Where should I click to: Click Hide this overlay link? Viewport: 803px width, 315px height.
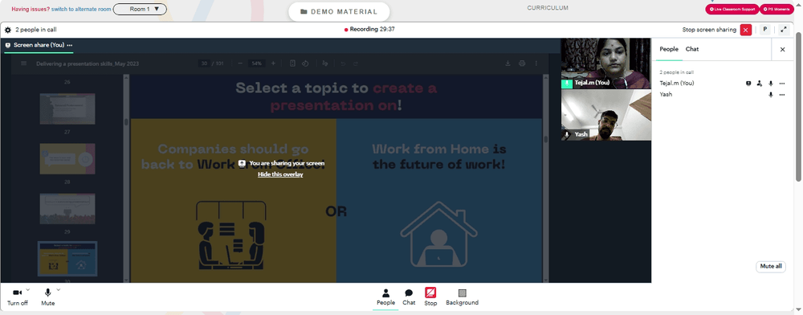[280, 174]
